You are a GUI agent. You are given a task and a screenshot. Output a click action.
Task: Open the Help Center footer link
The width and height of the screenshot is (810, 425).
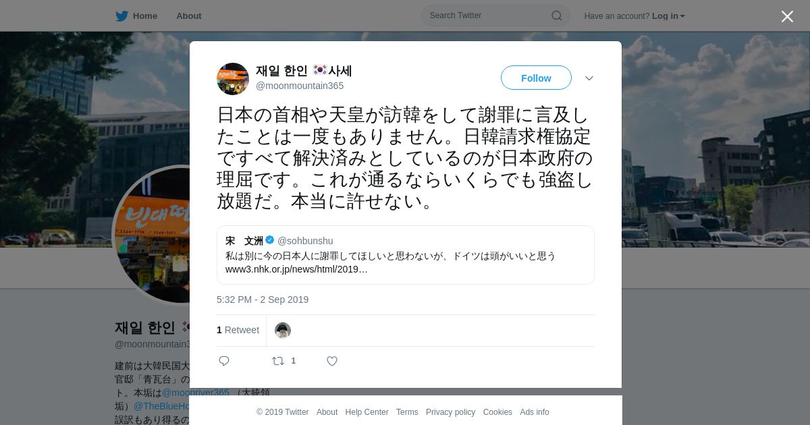tap(367, 412)
